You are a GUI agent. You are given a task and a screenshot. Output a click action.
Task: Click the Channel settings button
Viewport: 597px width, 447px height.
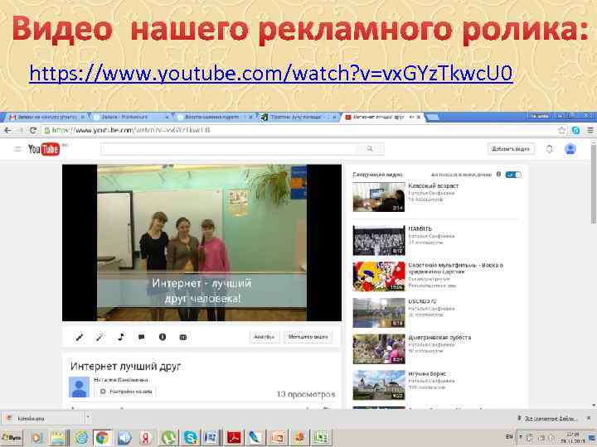(x=126, y=391)
